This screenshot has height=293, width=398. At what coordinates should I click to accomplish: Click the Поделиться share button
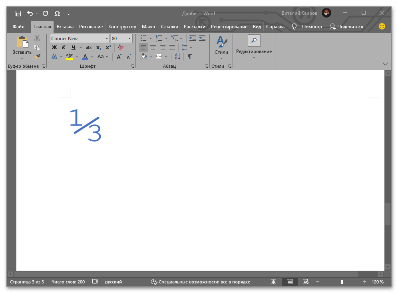pos(346,27)
